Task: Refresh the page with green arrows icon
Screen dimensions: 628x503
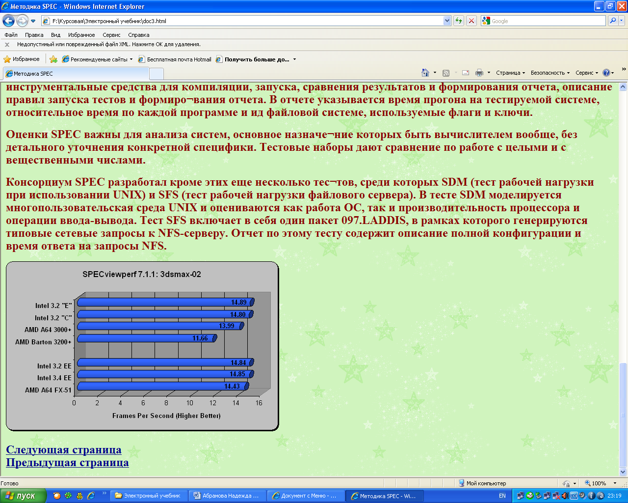Action: [x=459, y=21]
